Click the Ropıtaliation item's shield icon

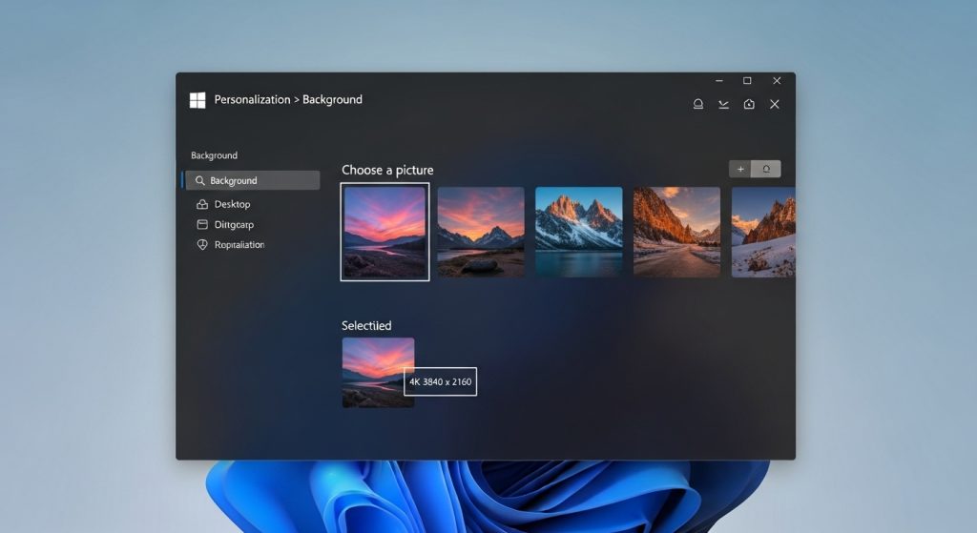click(202, 245)
